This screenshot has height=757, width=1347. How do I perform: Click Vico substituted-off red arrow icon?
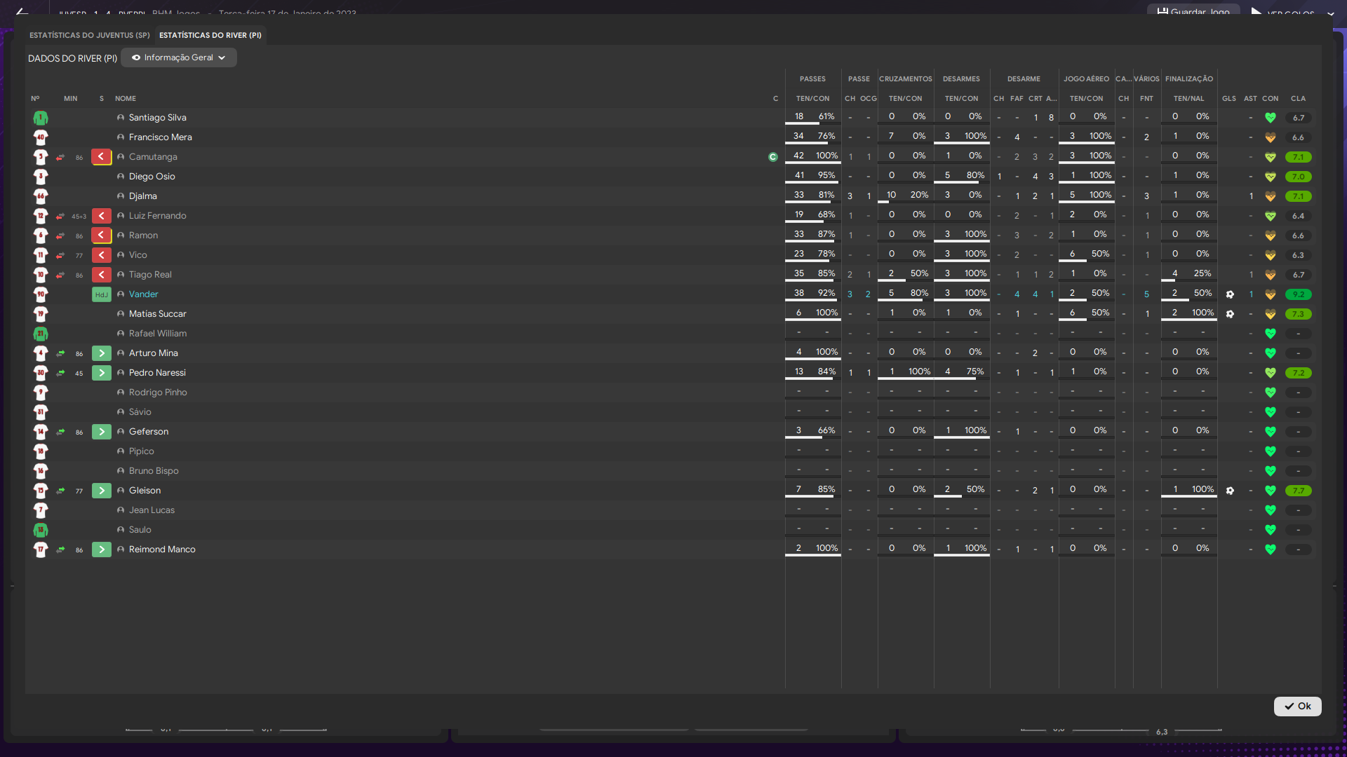(x=102, y=255)
